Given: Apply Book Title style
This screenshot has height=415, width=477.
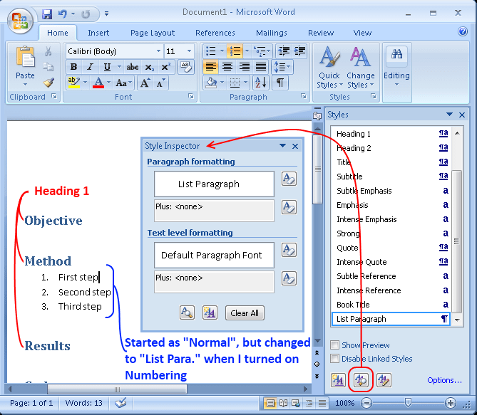Looking at the screenshot, I should (392, 305).
